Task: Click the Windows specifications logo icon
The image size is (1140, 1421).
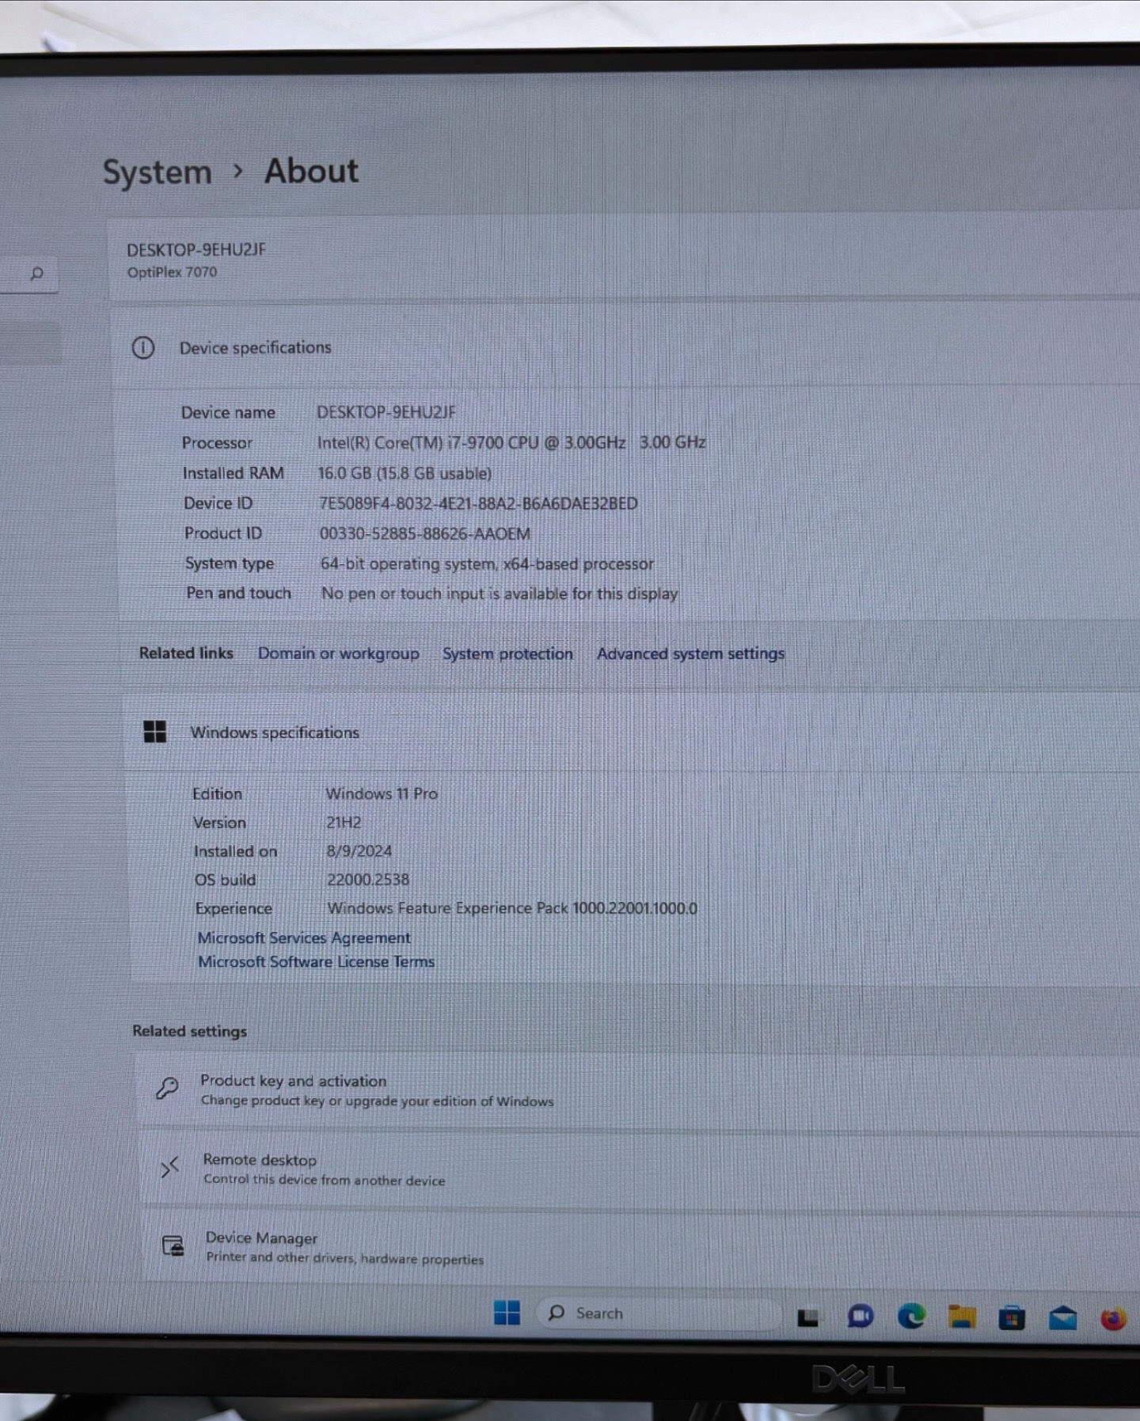Action: coord(155,732)
